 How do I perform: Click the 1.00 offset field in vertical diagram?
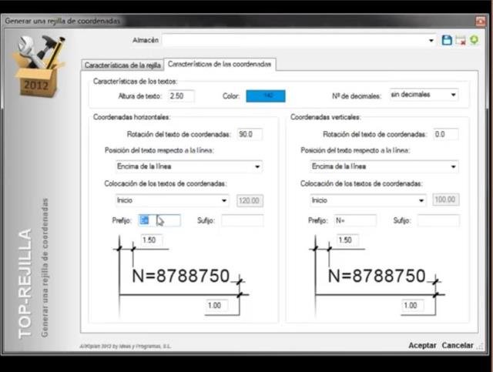[413, 305]
